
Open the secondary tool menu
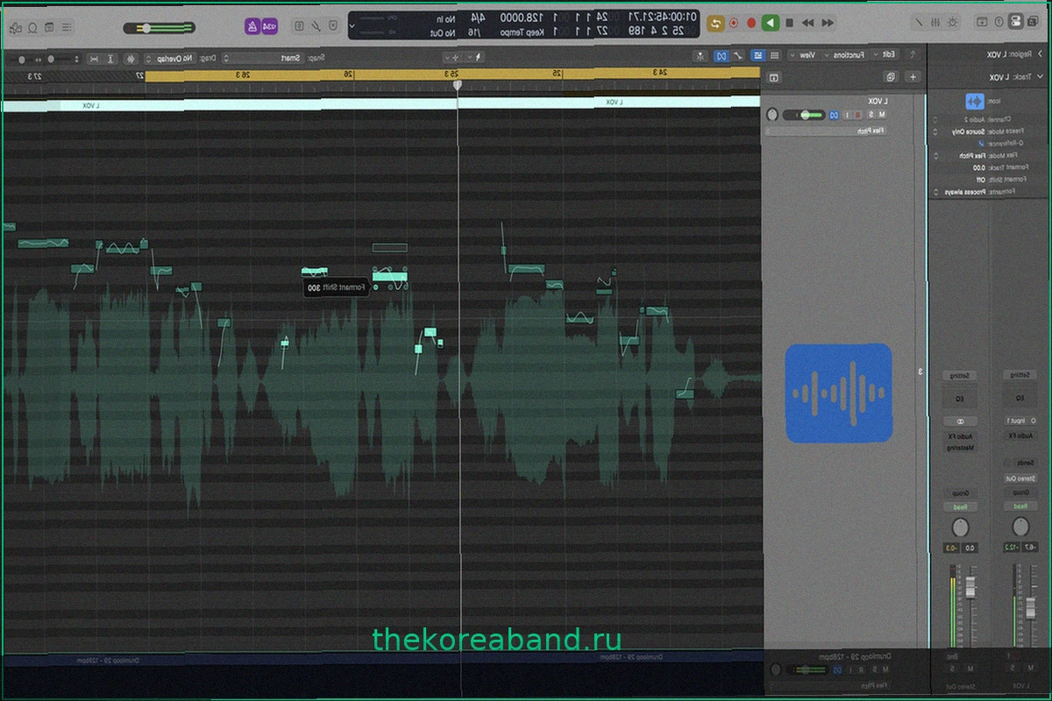coord(453,58)
